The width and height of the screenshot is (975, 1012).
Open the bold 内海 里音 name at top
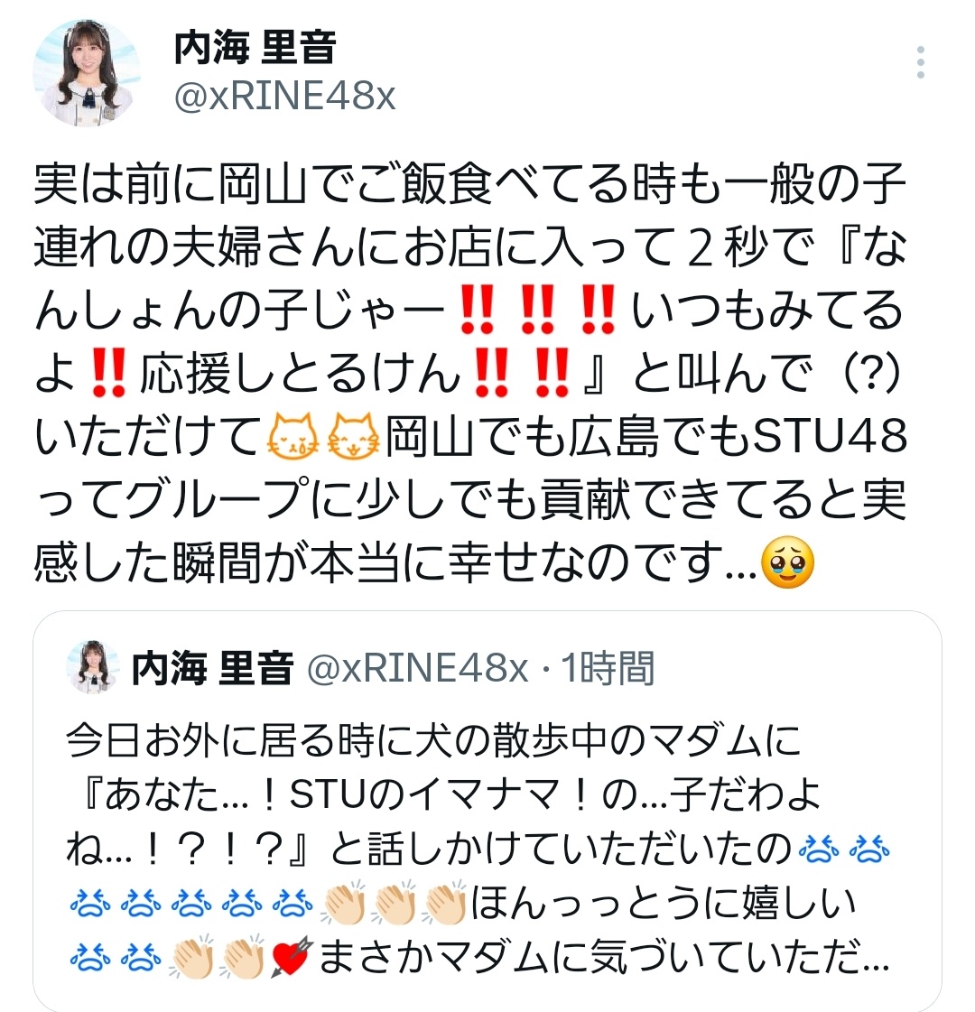tap(255, 49)
